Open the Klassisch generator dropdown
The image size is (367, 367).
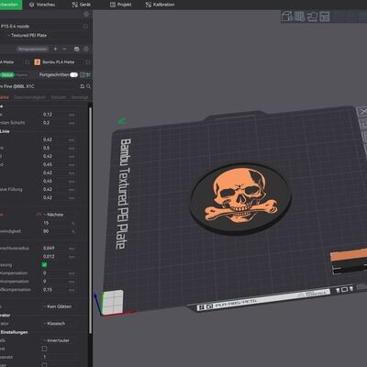pyautogui.click(x=58, y=323)
